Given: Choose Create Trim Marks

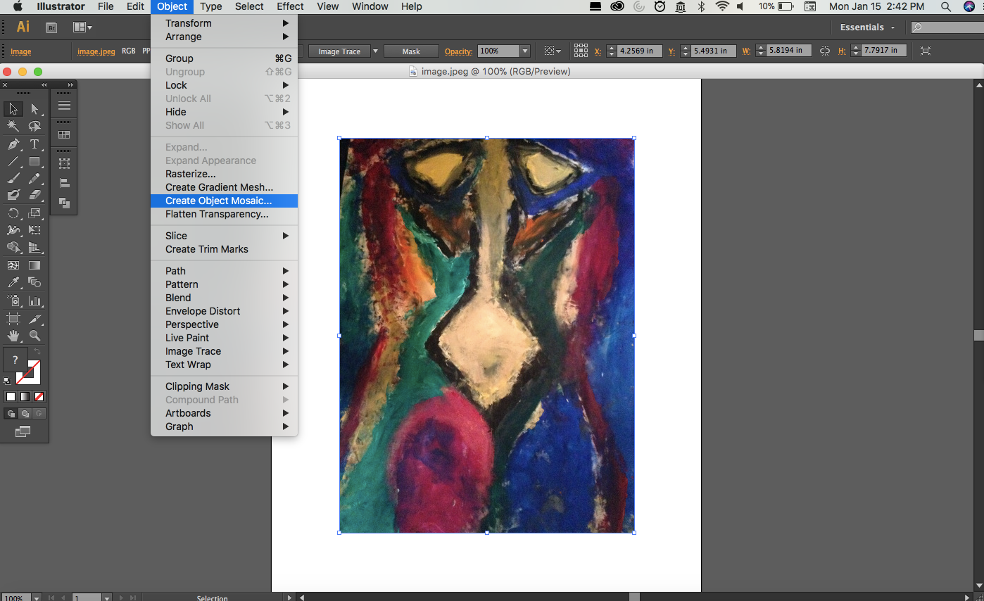Looking at the screenshot, I should coord(224,249).
